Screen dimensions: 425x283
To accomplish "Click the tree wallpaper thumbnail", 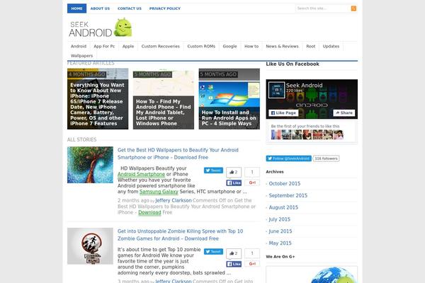I will click(90, 165).
